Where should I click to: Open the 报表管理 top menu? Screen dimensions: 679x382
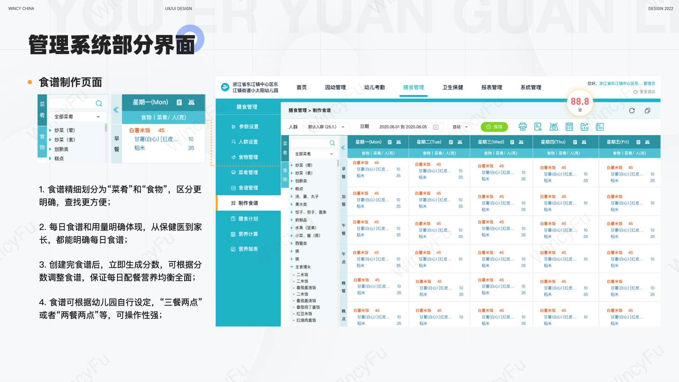click(x=491, y=87)
